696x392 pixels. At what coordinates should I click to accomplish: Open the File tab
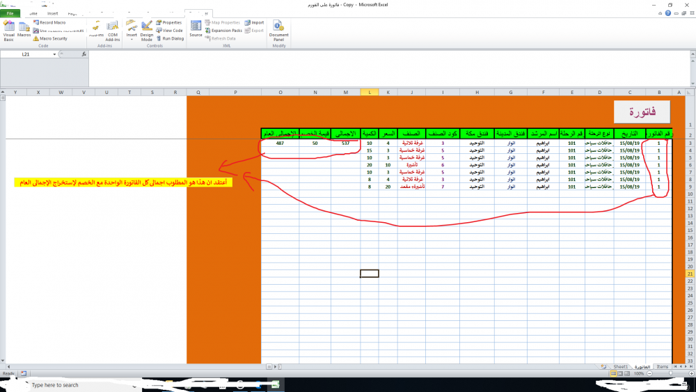click(10, 13)
